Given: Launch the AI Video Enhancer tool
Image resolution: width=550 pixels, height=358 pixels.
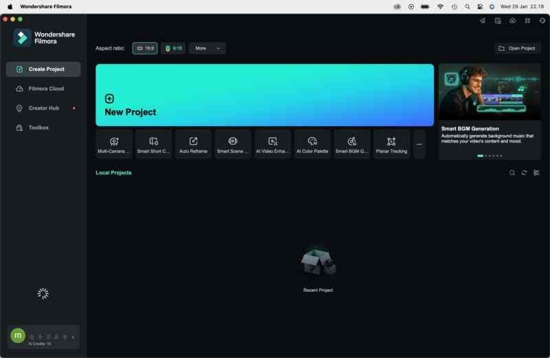Looking at the screenshot, I should 272,145.
